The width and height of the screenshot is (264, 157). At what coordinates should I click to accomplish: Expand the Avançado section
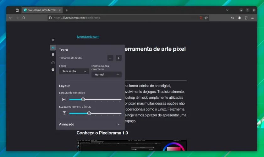[x=90, y=124]
